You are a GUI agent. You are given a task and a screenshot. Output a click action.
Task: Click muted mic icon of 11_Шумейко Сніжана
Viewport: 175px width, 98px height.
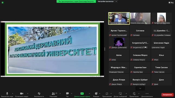click(153, 35)
